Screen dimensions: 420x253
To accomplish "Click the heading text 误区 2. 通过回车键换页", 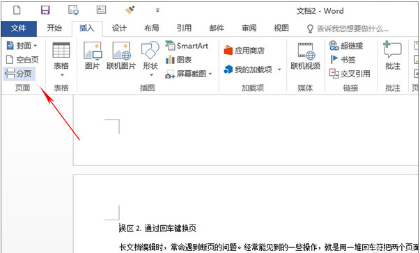I will [157, 229].
